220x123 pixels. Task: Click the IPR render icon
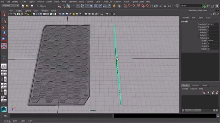coord(165,6)
